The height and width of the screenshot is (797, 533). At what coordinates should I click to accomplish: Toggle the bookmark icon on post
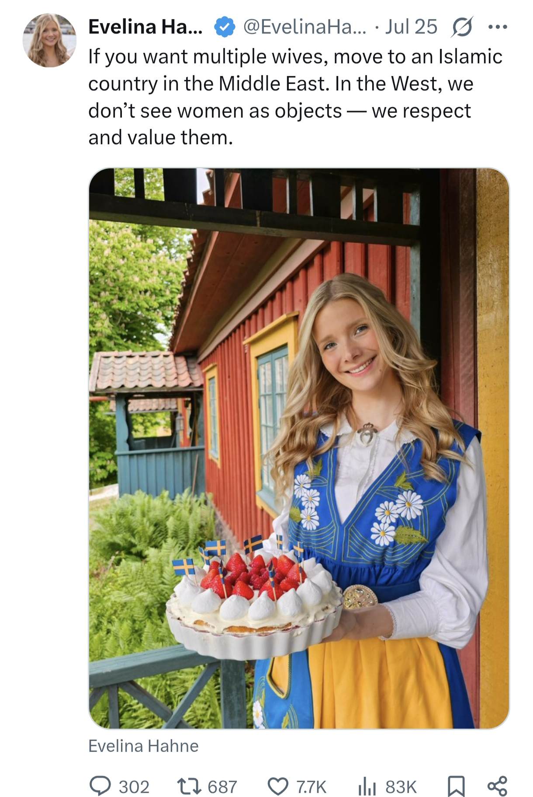click(x=456, y=786)
